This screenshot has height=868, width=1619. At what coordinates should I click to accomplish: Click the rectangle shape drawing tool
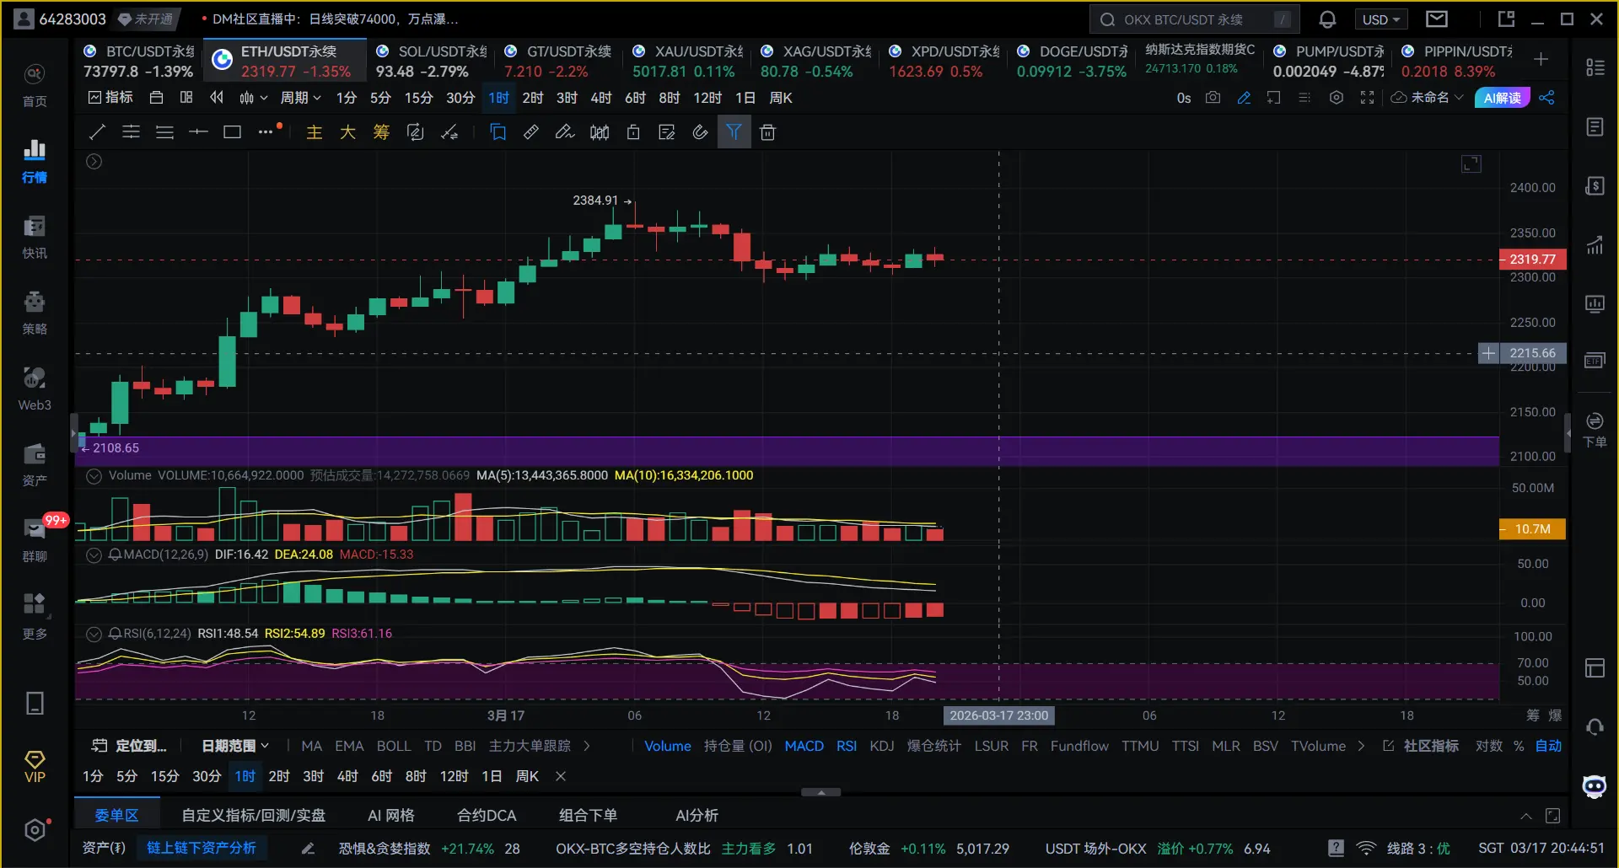point(232,132)
